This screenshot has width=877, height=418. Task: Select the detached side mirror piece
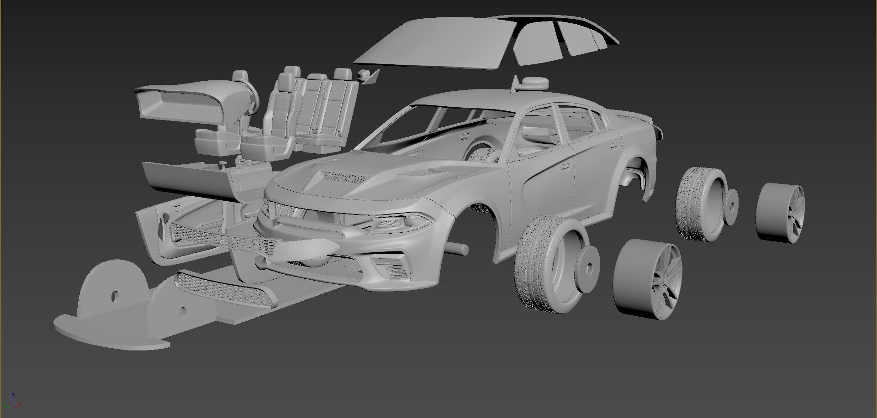click(x=368, y=76)
